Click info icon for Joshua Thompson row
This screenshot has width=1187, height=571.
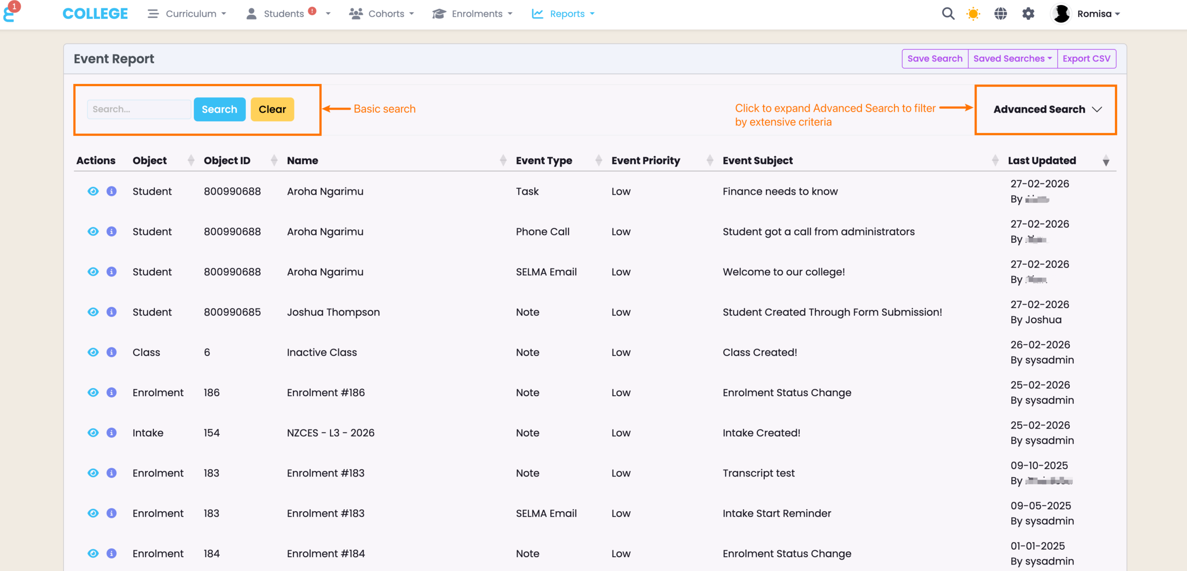111,312
